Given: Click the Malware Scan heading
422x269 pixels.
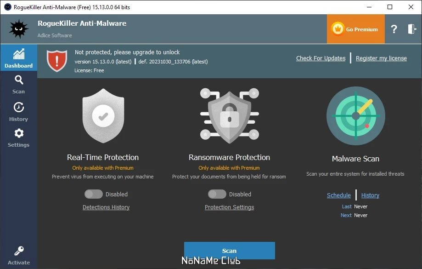Looking at the screenshot, I should click(x=355, y=159).
